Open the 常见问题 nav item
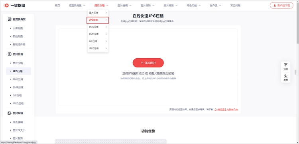This screenshot has height=144, width=299. 235,6
